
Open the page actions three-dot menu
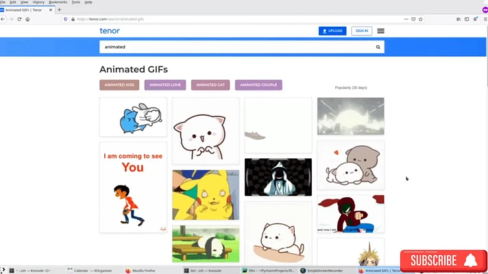click(406, 19)
